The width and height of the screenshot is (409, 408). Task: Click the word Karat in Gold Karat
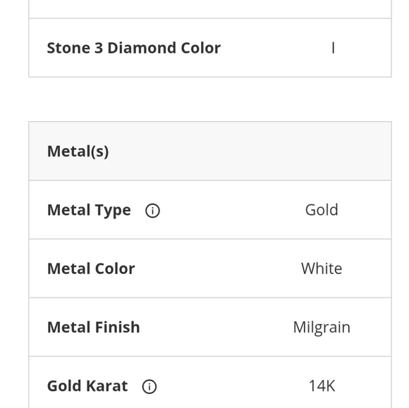107,386
